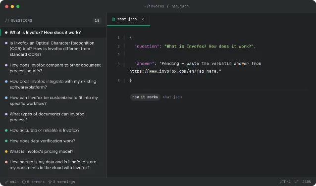316x186 pixels.
Task: Open "How does data verification work?"
Action: pyautogui.click(x=53, y=141)
